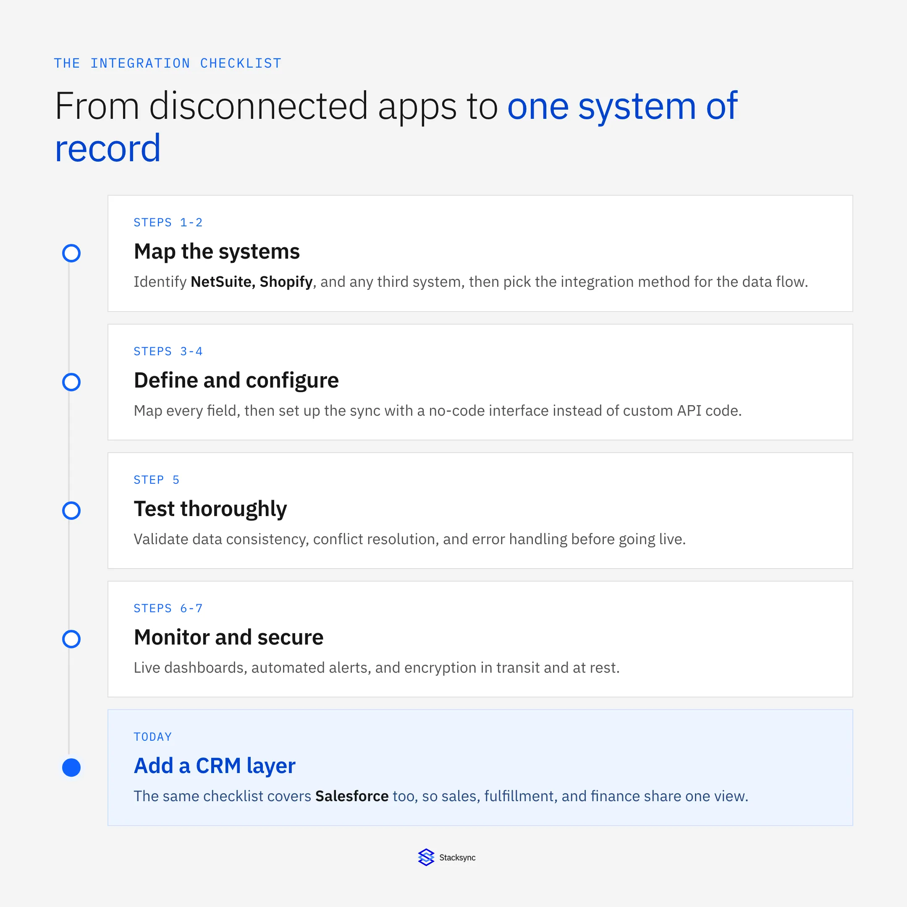Viewport: 907px width, 907px height.
Task: Click the "STEPS 1-2" label
Action: click(x=168, y=223)
